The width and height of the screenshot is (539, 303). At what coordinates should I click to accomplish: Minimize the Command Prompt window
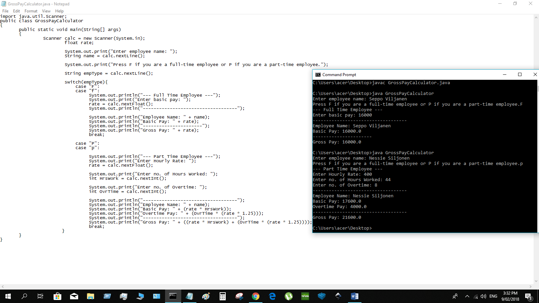[x=505, y=75]
